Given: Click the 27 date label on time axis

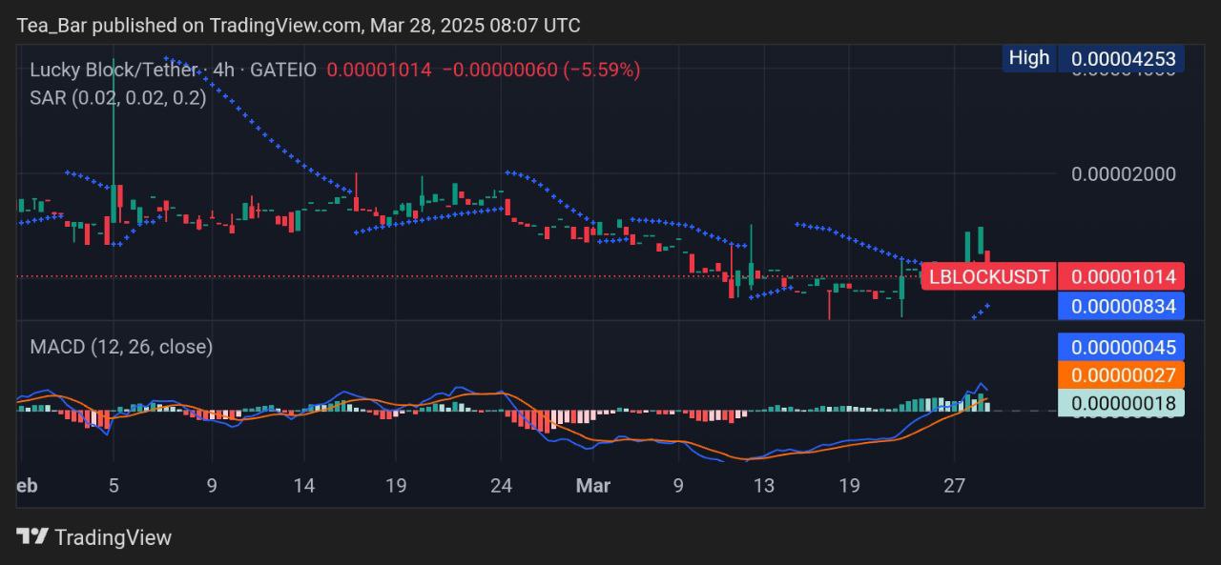Looking at the screenshot, I should pos(957,486).
